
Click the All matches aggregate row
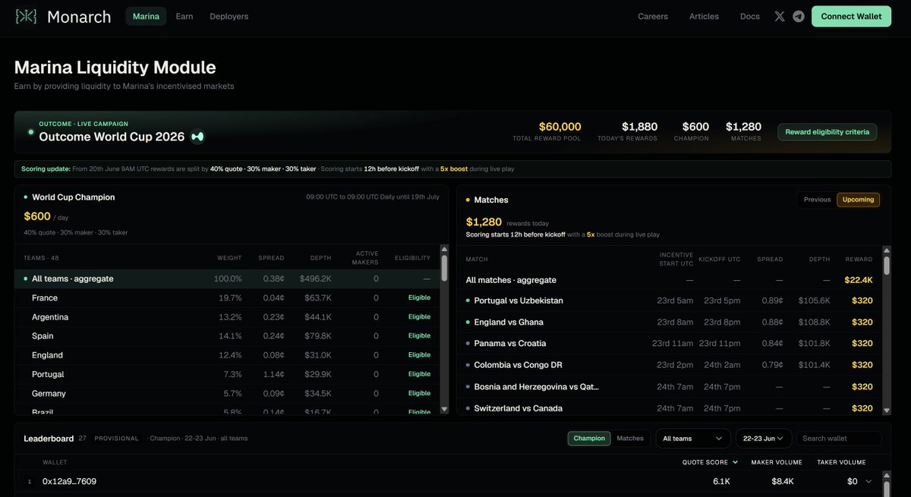(669, 279)
